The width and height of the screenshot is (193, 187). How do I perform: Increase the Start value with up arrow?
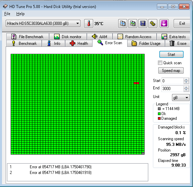pos(186,80)
